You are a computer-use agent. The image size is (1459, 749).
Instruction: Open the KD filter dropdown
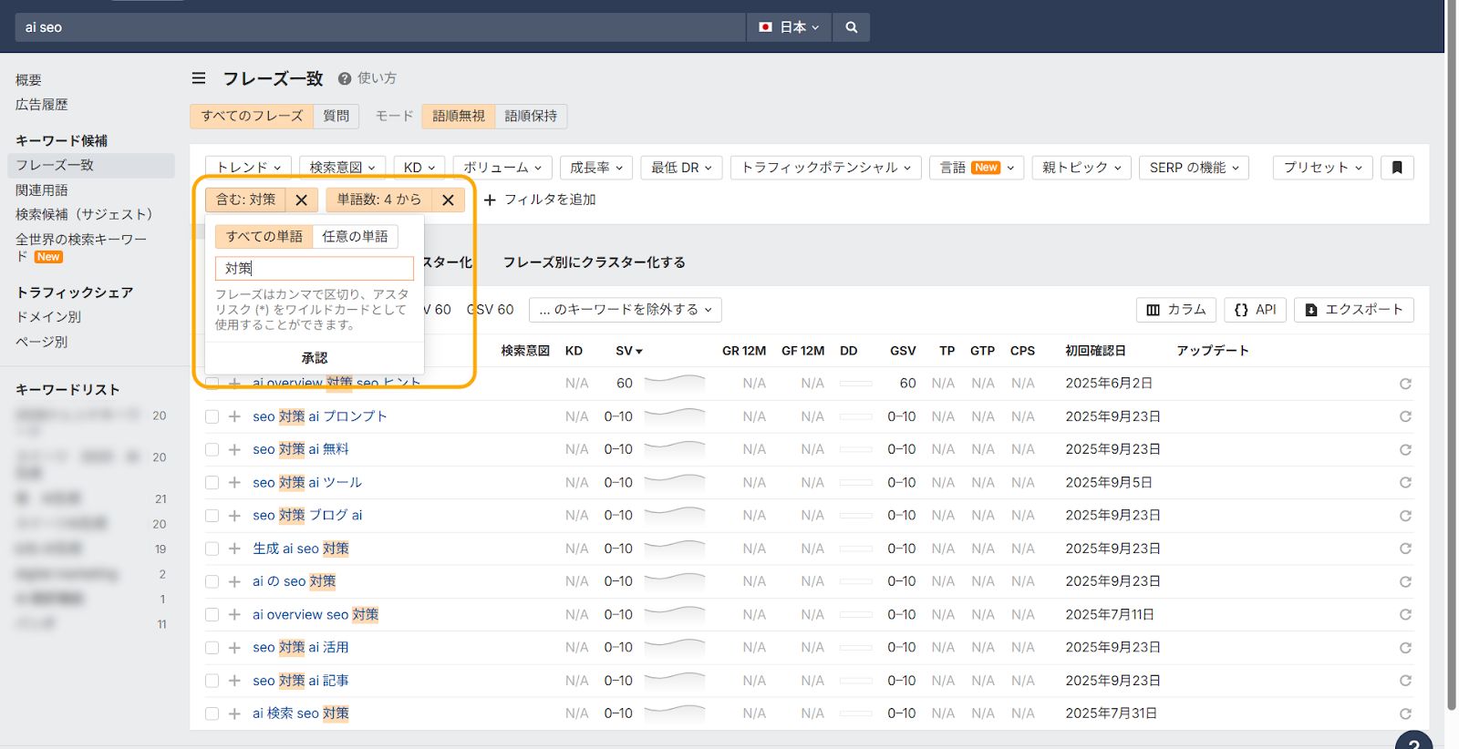tap(419, 168)
